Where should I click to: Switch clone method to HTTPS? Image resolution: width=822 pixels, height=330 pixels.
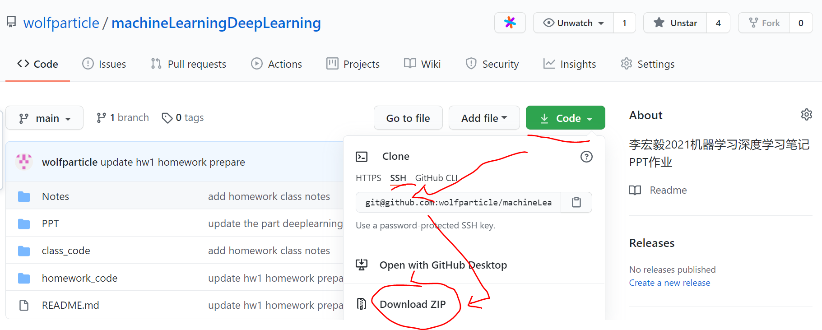coord(368,178)
